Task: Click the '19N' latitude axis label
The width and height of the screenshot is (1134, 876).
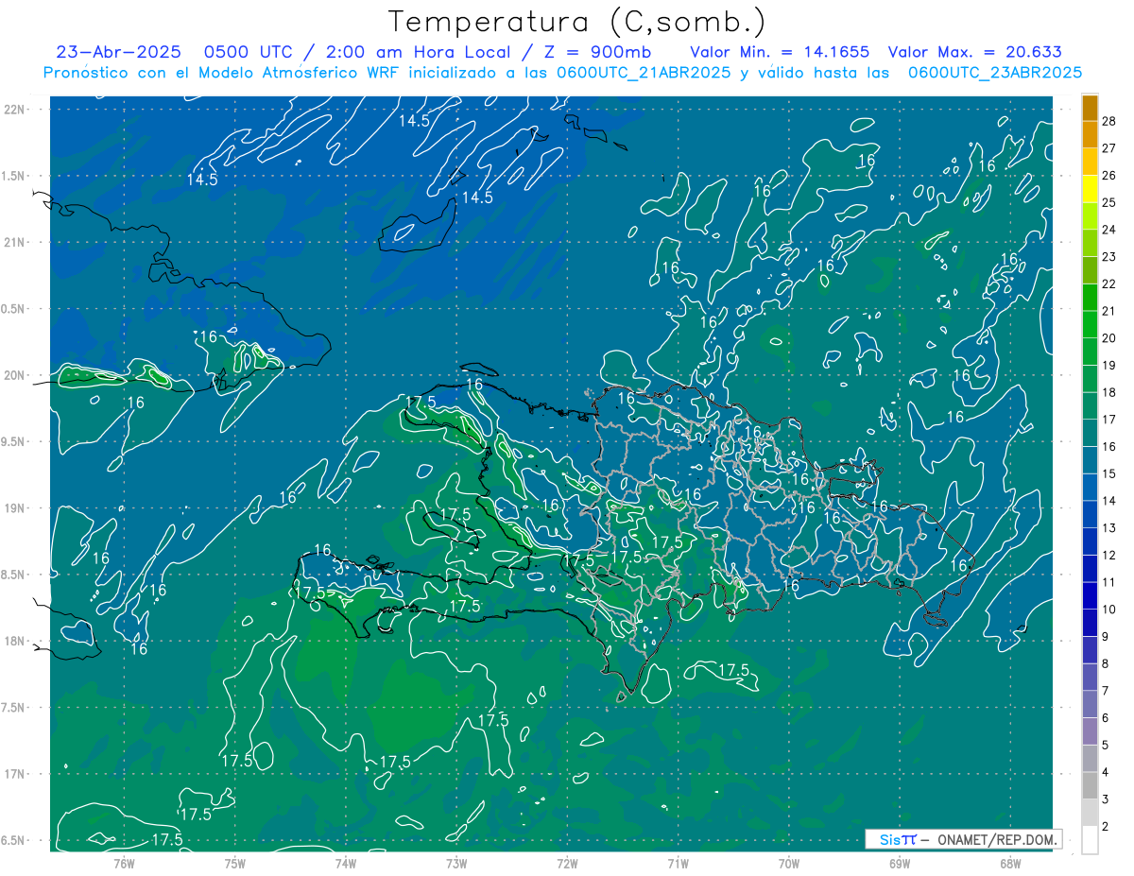Action: click(14, 508)
